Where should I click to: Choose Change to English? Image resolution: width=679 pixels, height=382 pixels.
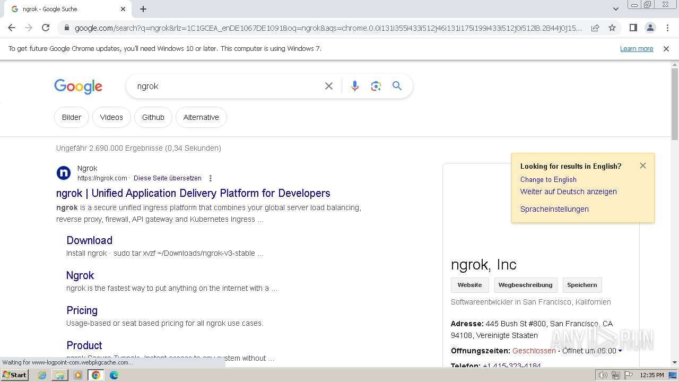click(x=549, y=179)
